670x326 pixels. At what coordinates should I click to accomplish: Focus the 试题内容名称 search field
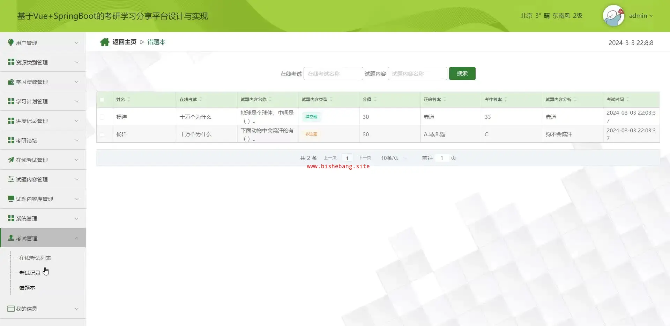pos(417,73)
